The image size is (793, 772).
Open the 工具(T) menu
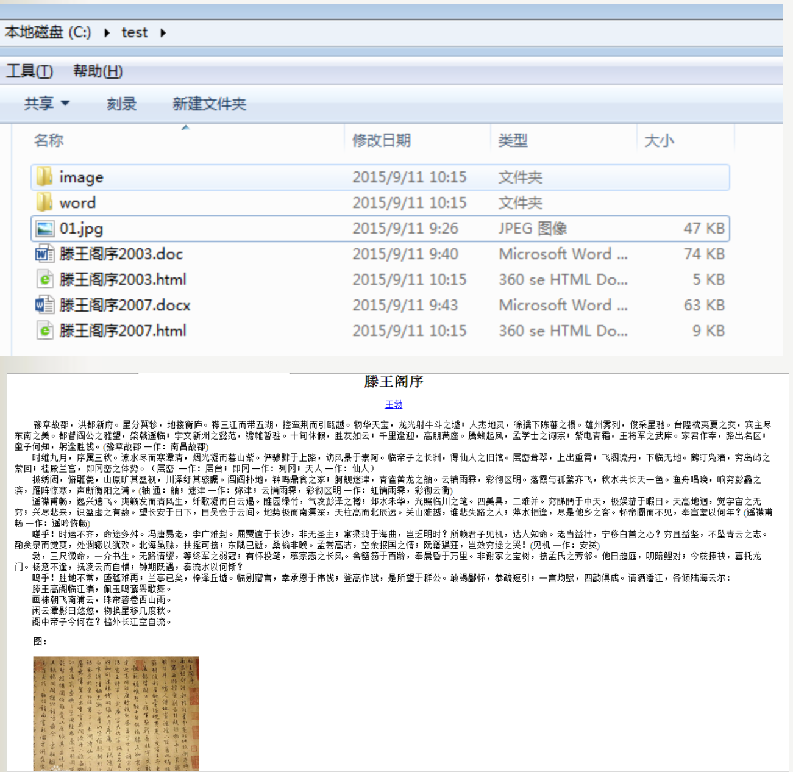coord(28,71)
